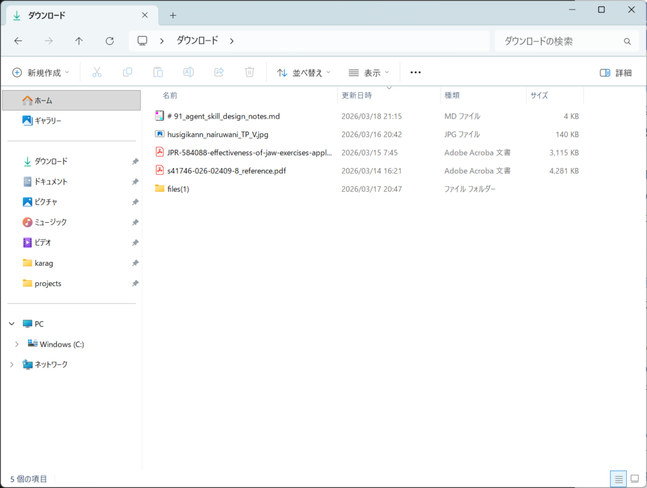This screenshot has width=647, height=488.
Task: Expand the Windows (C:) drive tree node
Action: [17, 345]
